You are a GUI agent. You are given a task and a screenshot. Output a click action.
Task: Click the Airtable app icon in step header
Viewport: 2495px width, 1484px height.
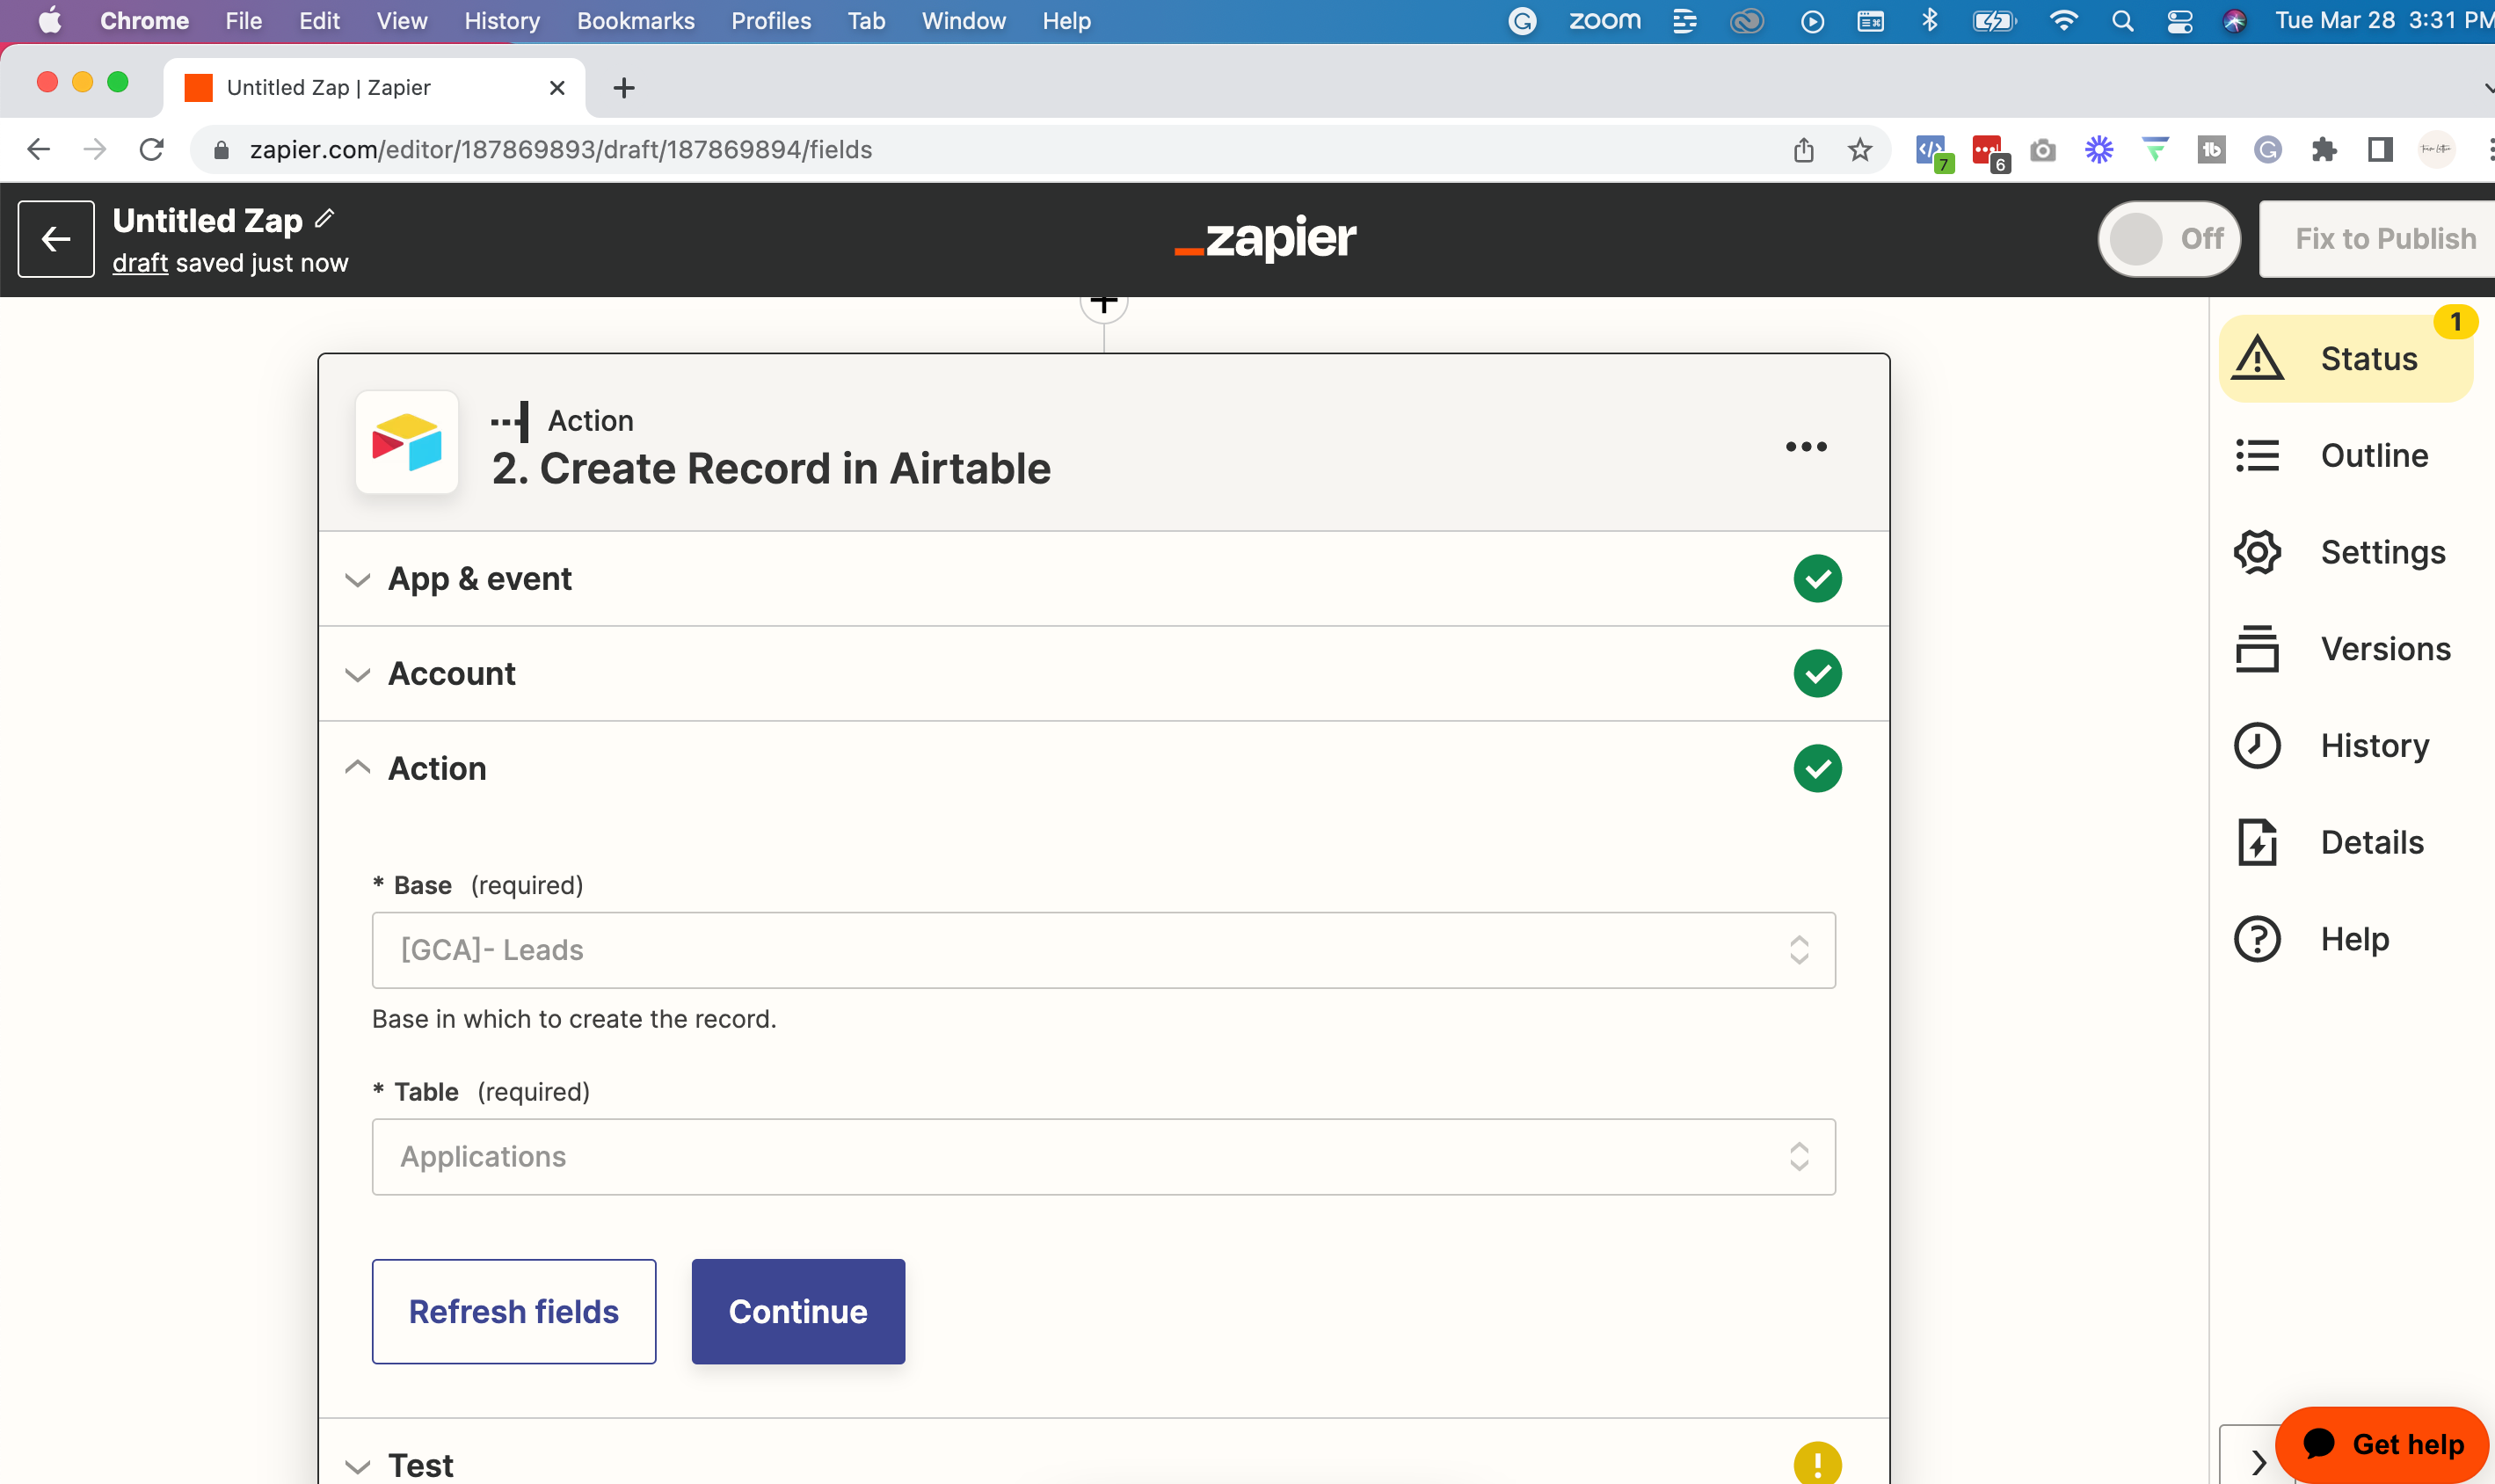(x=407, y=442)
